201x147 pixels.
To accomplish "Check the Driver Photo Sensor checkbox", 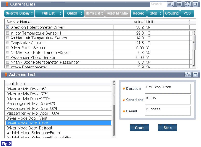I will point(7,48).
